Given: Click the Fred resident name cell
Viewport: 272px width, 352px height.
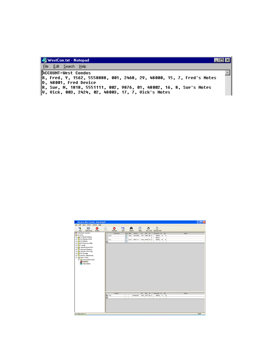Looking at the screenshot, I should (117, 236).
